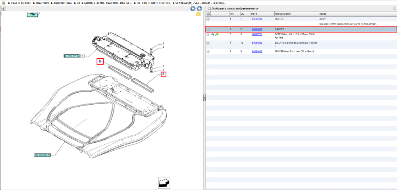The height and width of the screenshot is (190, 397).
Task: Open part number 84524340
Action: (x=257, y=19)
